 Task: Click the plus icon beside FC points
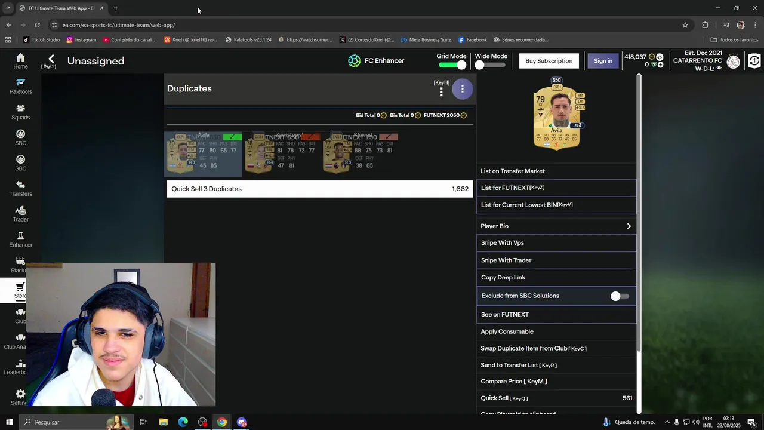[660, 64]
